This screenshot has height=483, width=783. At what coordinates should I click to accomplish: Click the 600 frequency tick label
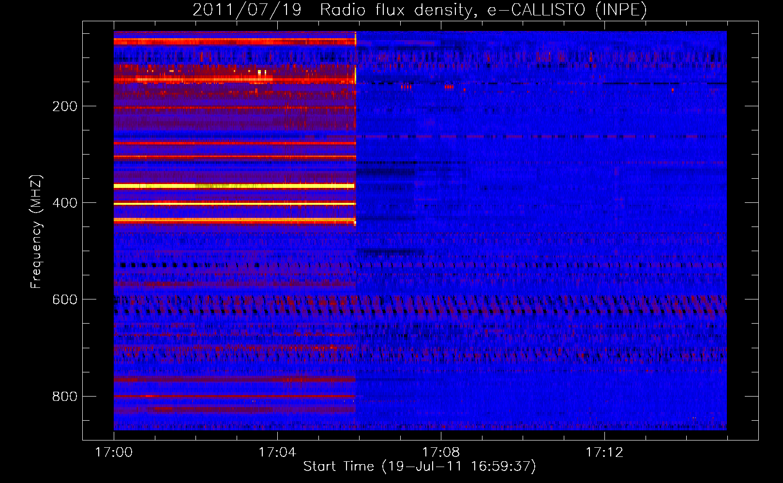click(x=65, y=299)
